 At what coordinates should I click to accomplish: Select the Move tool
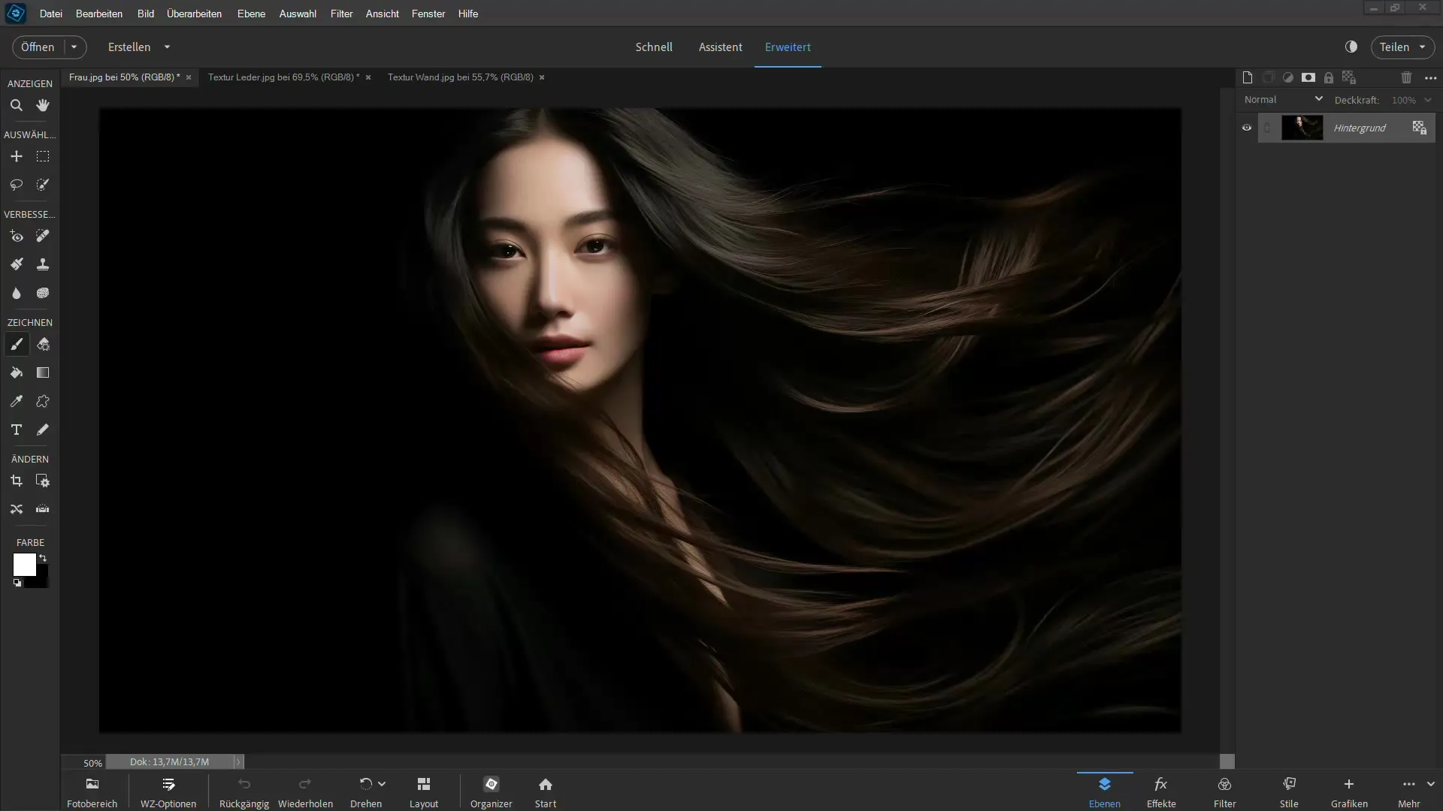[x=16, y=156]
